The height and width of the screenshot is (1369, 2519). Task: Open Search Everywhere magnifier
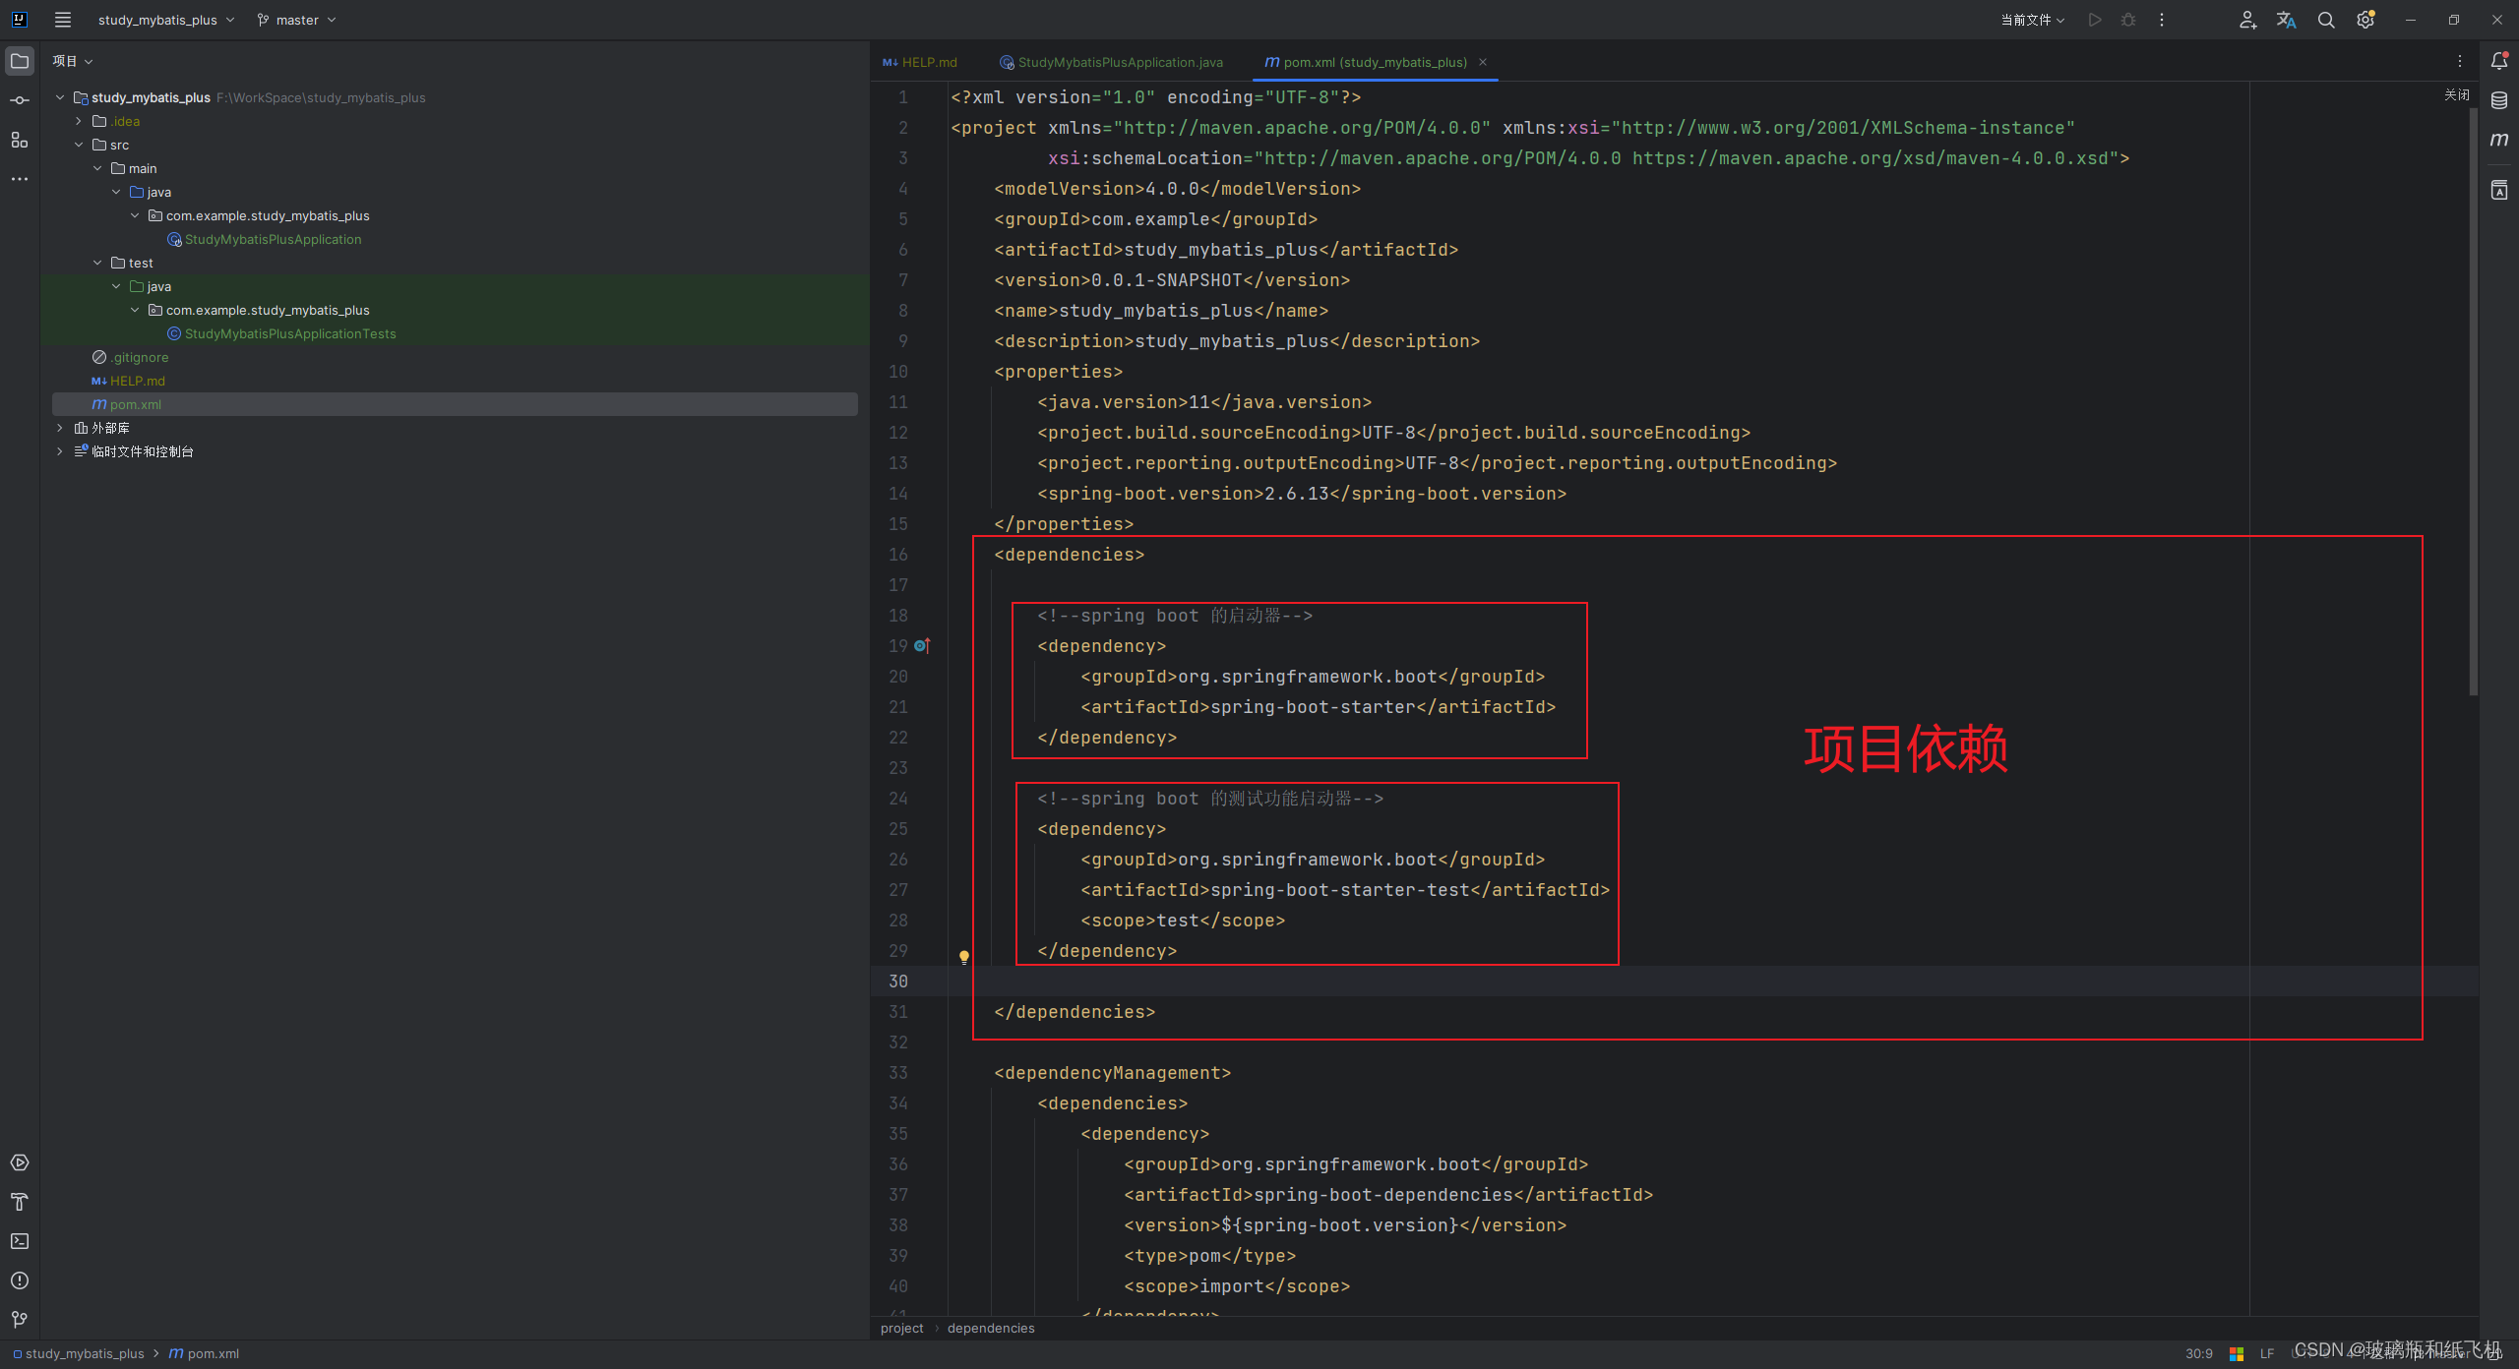tap(2326, 20)
